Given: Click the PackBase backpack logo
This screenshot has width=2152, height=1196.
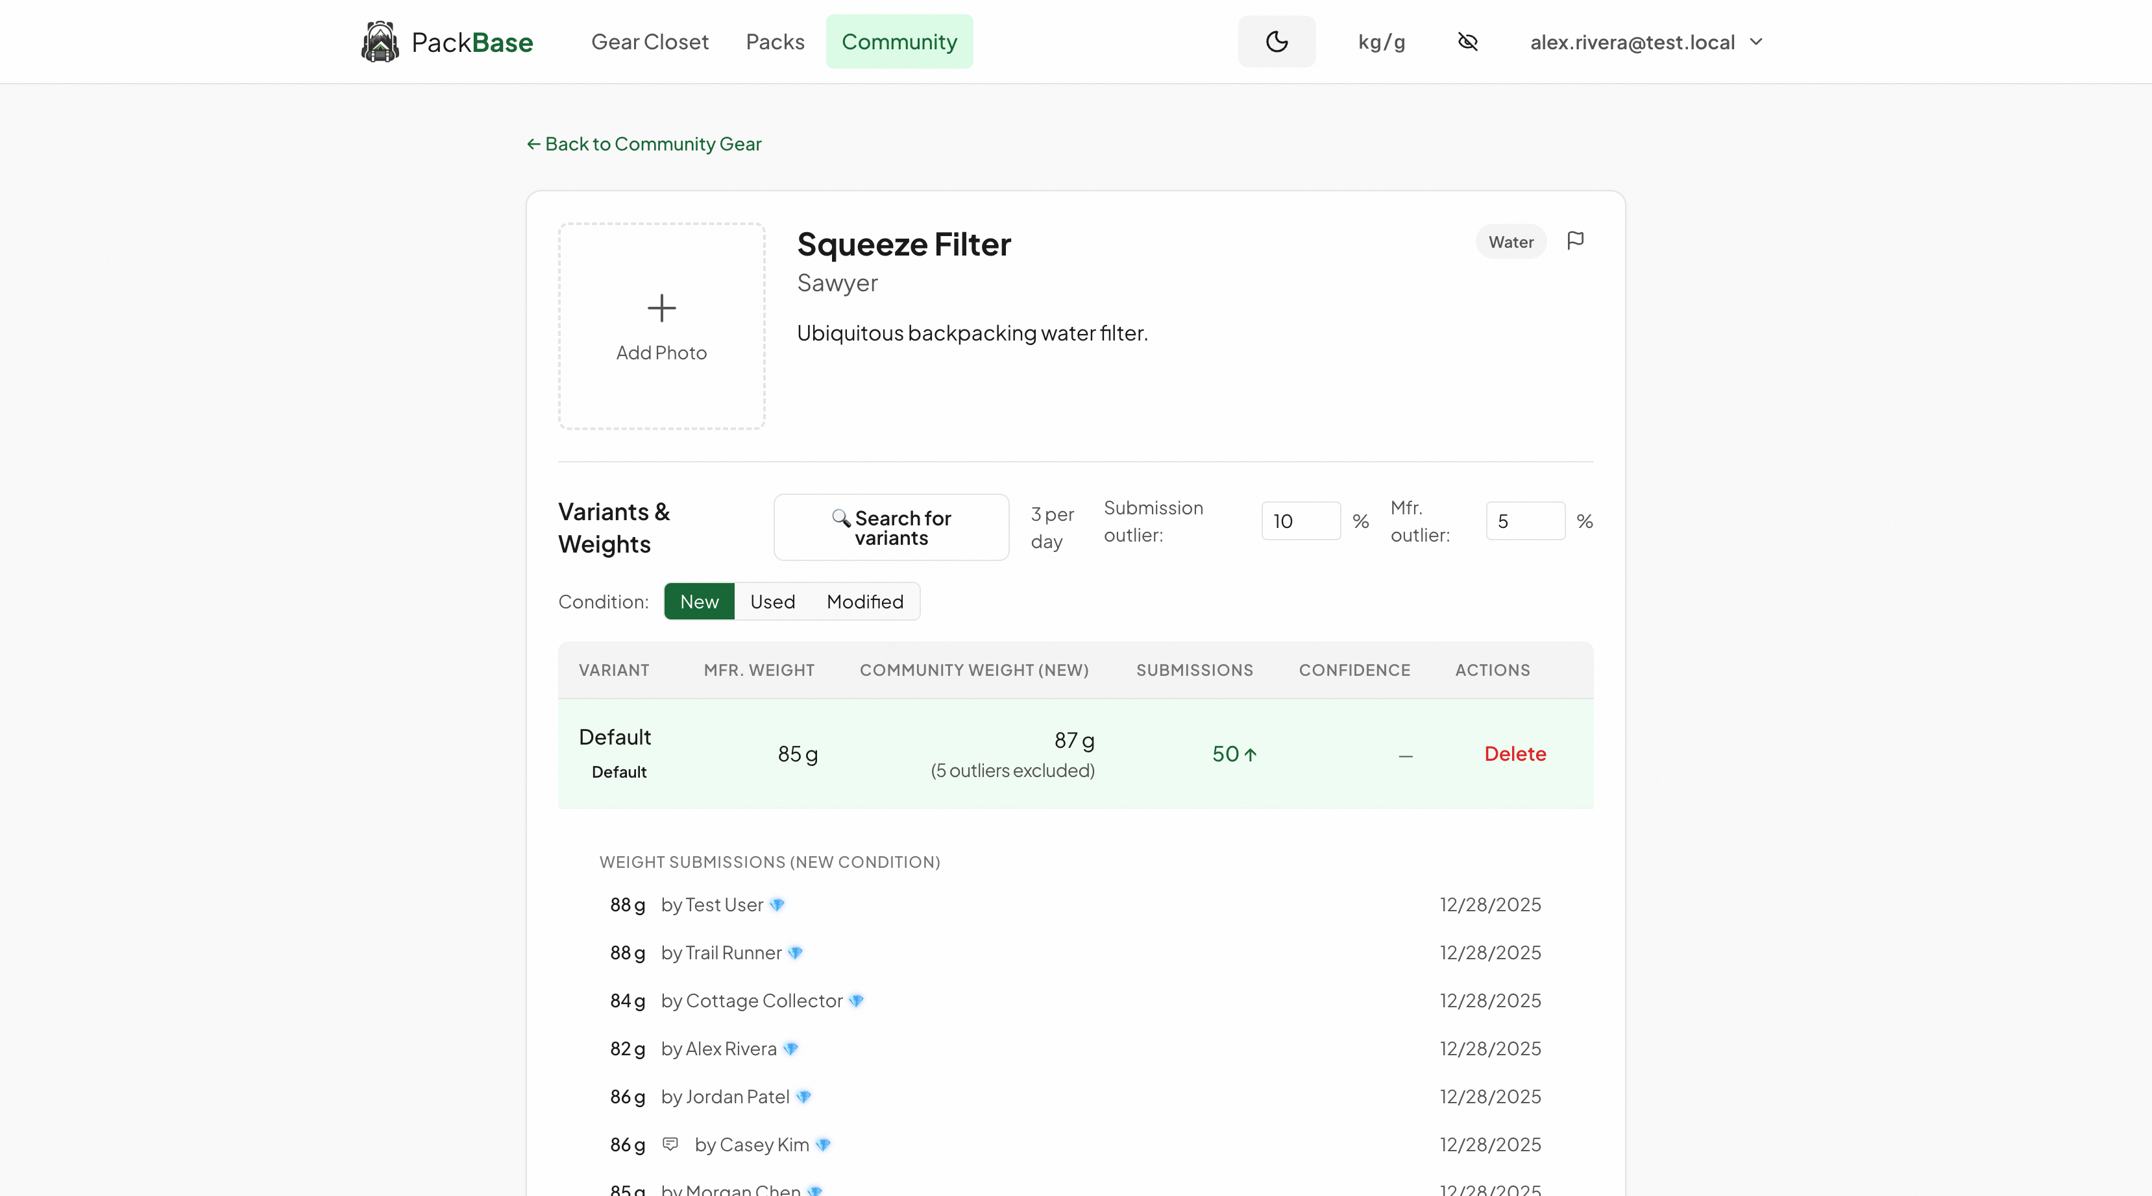Looking at the screenshot, I should coord(380,42).
